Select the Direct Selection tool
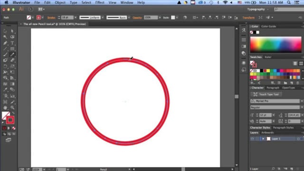 (x=12, y=31)
